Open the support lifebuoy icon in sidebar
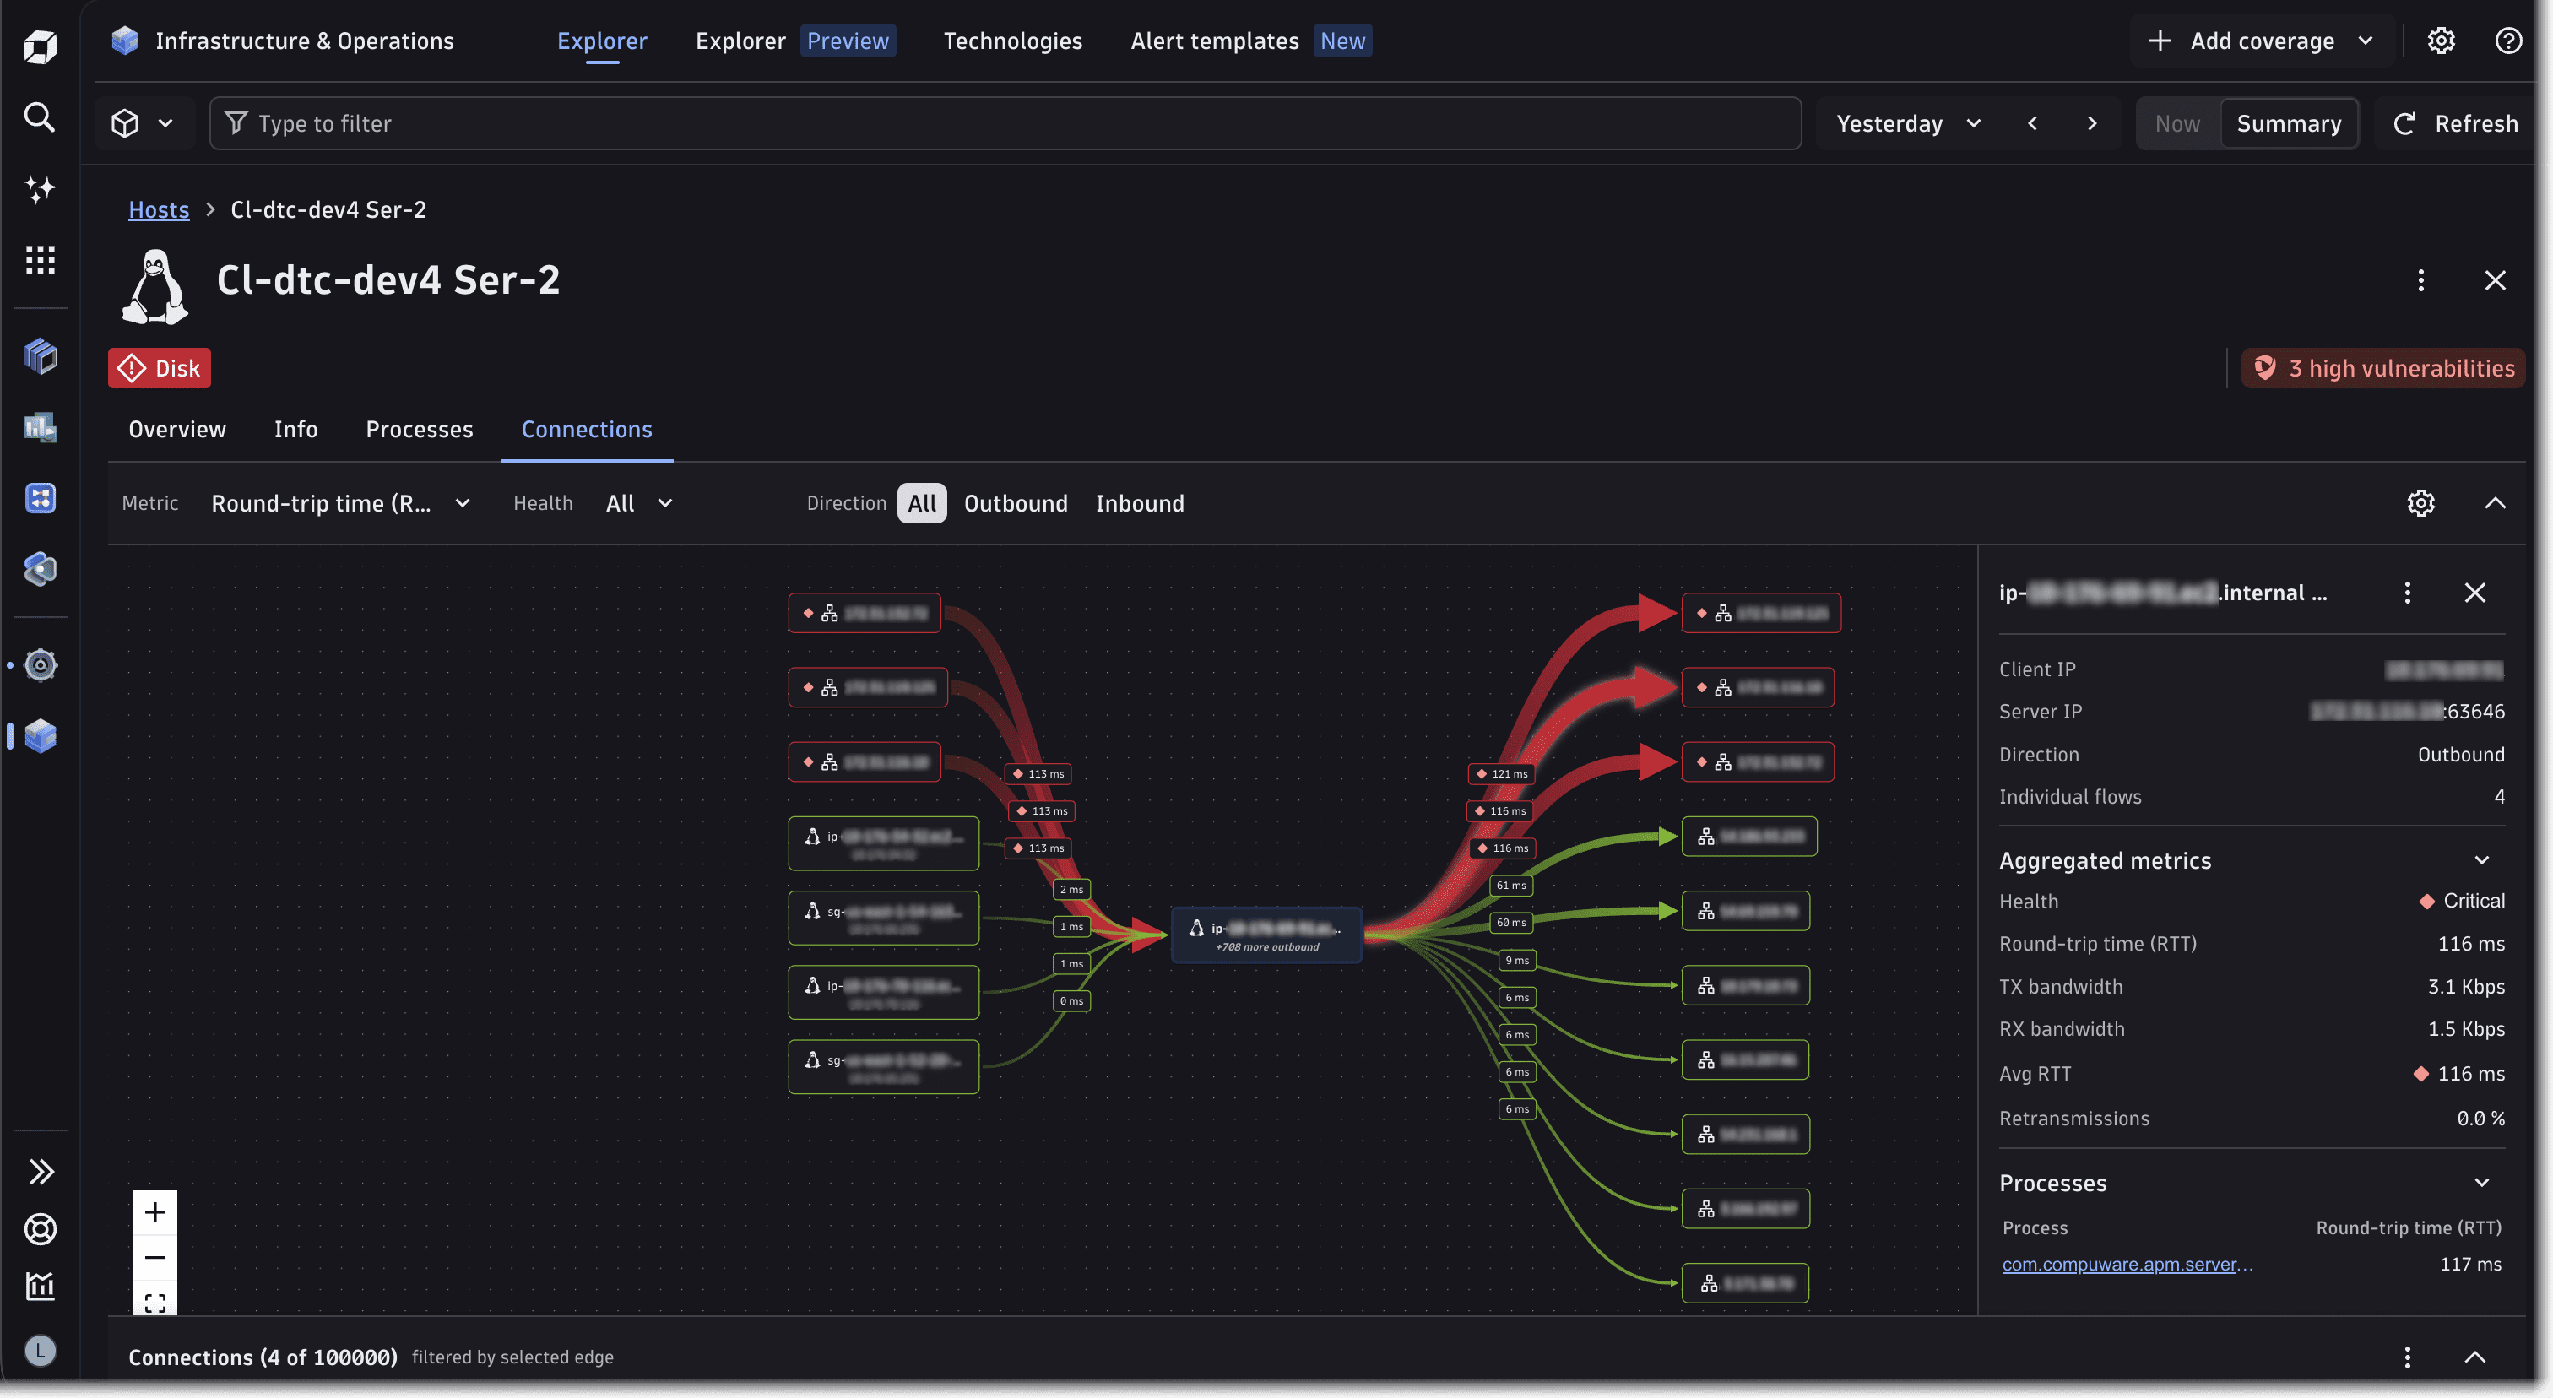 (x=40, y=1229)
